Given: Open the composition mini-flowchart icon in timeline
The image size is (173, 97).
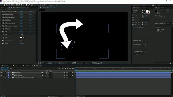Looking at the screenshot, I should (59, 68).
